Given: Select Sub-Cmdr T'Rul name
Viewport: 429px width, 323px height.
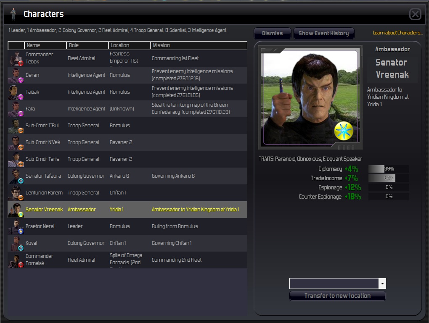Looking at the screenshot, I should 42,126.
